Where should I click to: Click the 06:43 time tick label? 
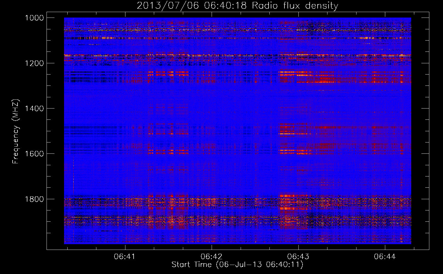298,256
